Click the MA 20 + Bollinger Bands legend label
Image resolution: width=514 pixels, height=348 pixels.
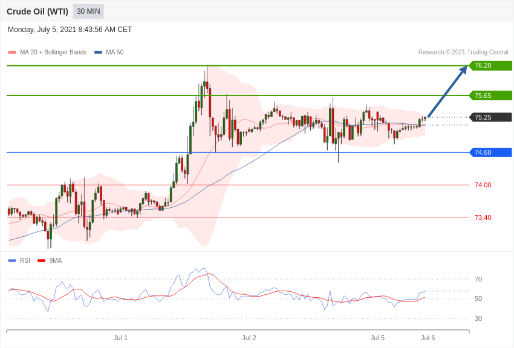coord(53,52)
